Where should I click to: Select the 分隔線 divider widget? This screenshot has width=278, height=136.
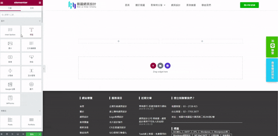coord(10,73)
